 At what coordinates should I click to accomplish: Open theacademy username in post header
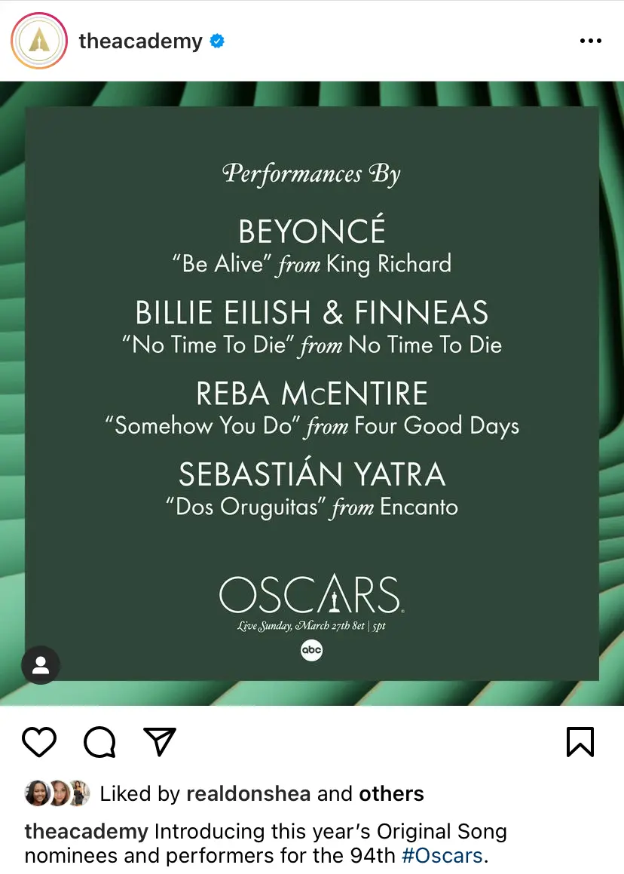click(140, 41)
